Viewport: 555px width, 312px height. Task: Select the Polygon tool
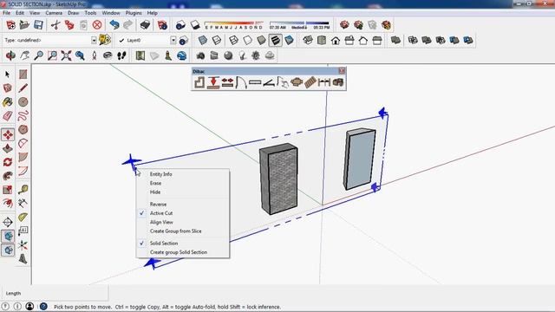coord(23,129)
